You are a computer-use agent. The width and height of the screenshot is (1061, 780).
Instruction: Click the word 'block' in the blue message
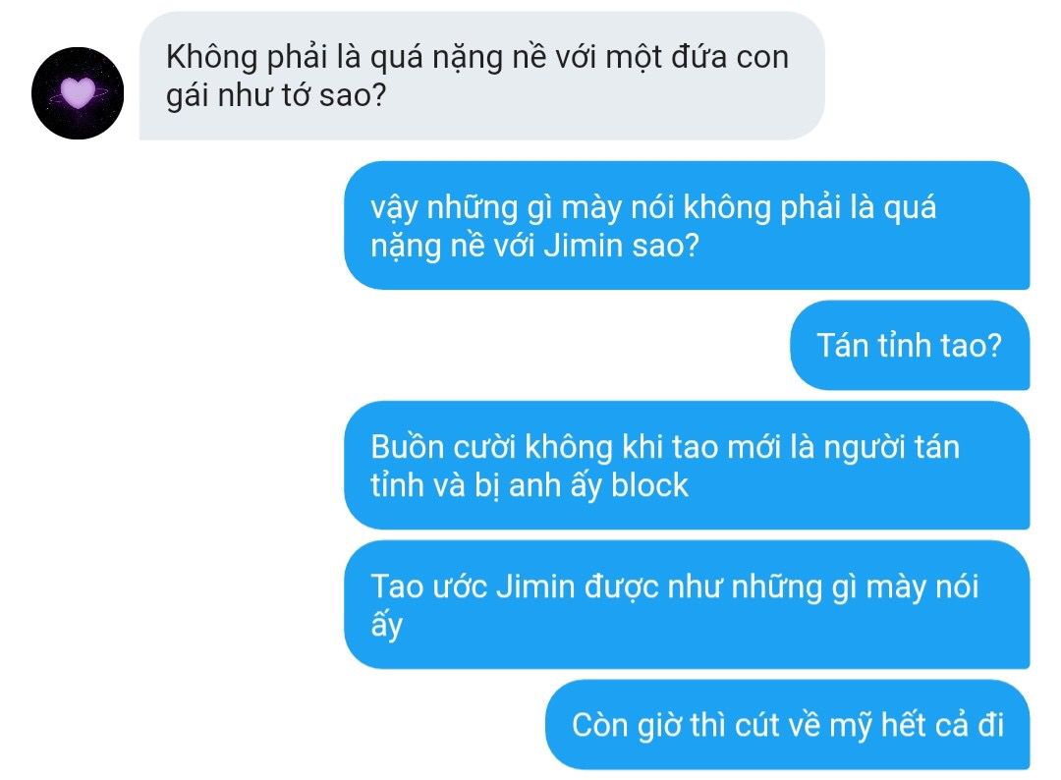click(x=649, y=485)
